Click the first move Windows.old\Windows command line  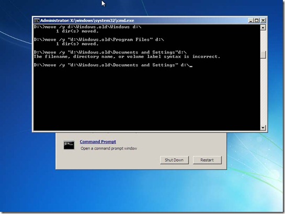point(87,27)
